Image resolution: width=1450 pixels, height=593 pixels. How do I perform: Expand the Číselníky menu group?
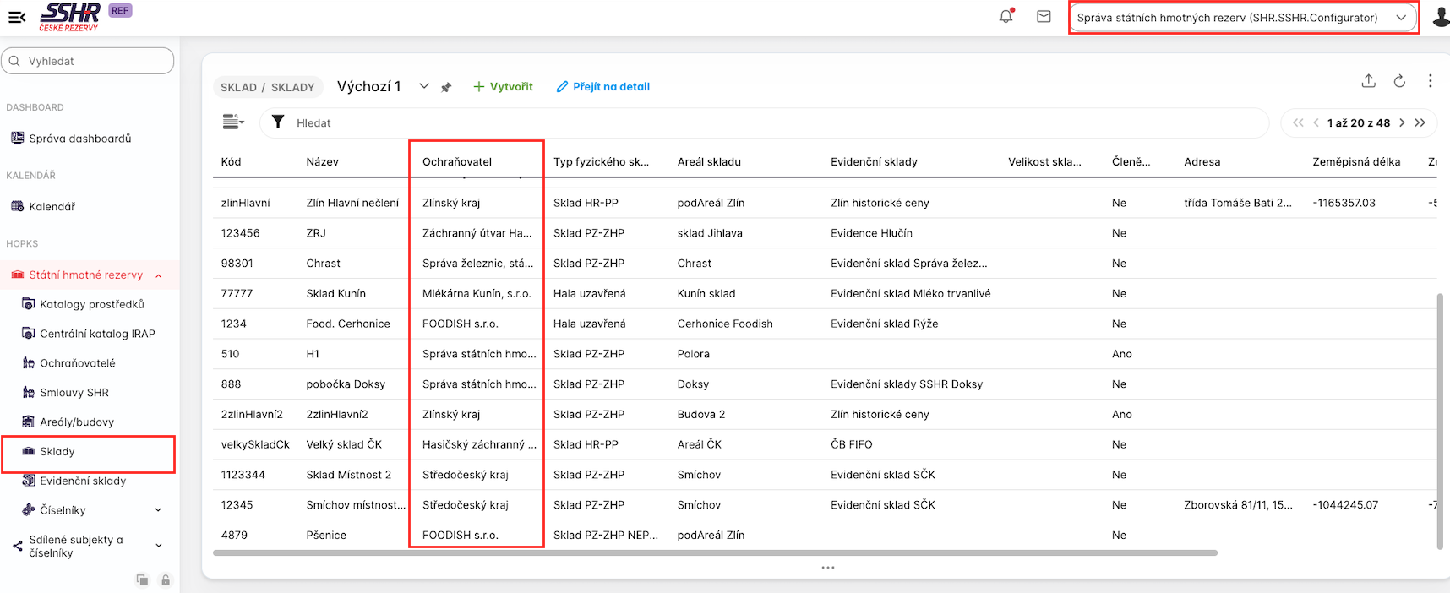pyautogui.click(x=158, y=510)
